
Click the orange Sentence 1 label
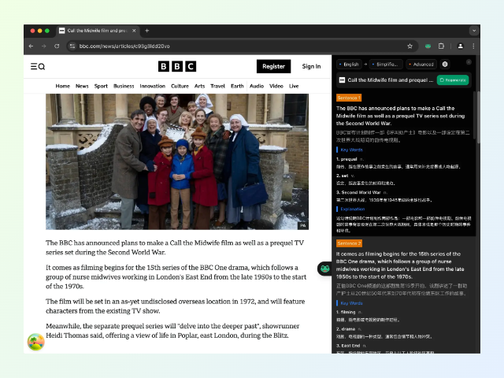[349, 98]
